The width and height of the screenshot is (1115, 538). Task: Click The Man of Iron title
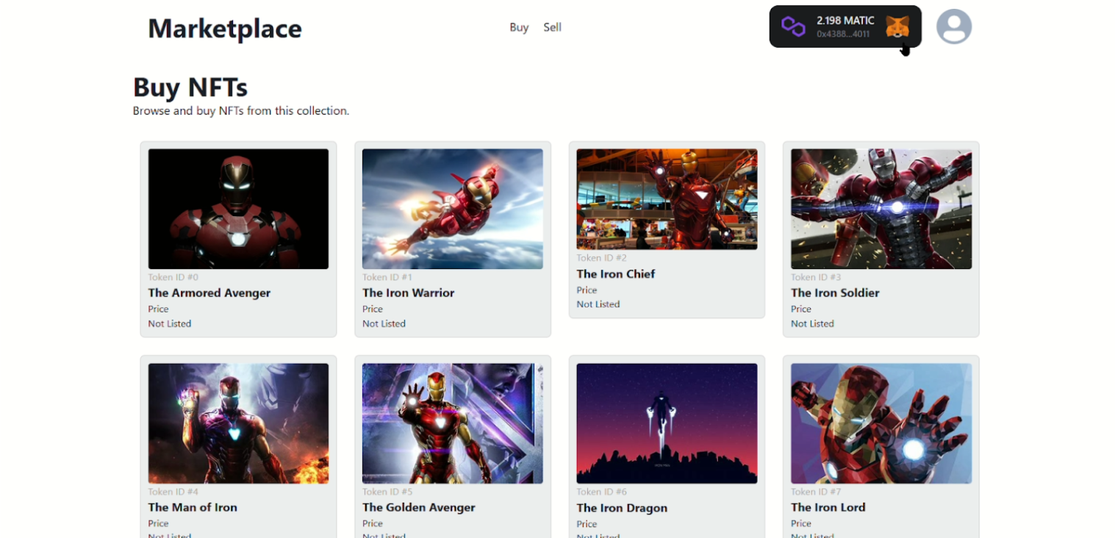pos(193,507)
